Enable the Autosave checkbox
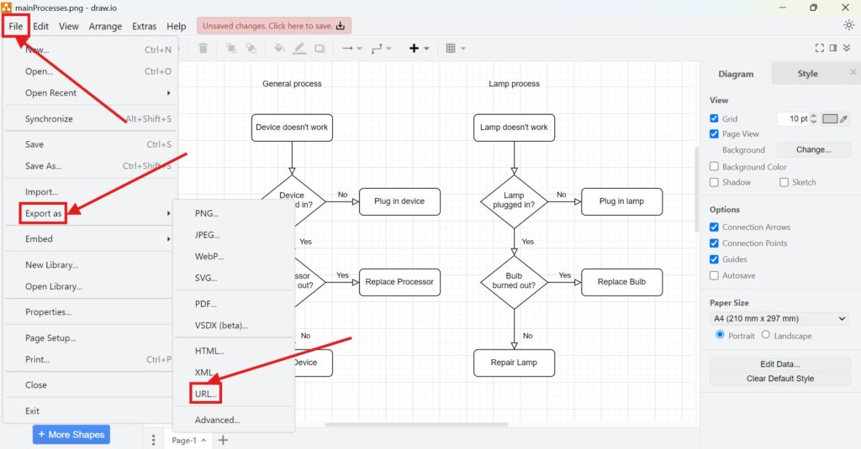The image size is (861, 449). click(x=715, y=275)
